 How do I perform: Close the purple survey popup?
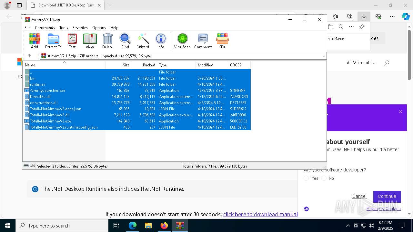coord(400,112)
